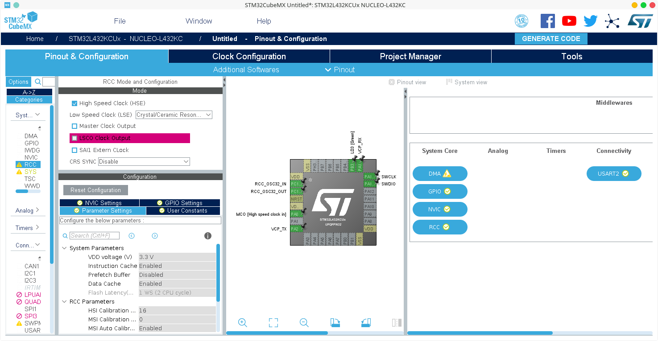This screenshot has width=658, height=341.
Task: Click the parameter search input field
Action: pos(95,236)
